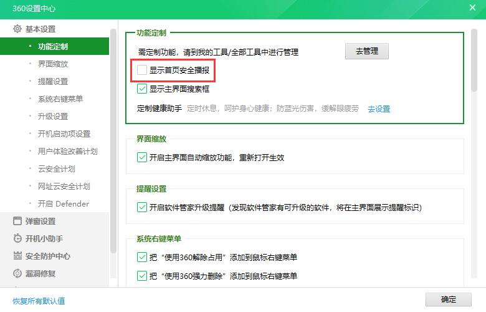Click the window icon beside 弹窗设置
The width and height of the screenshot is (486, 312).
pos(17,221)
